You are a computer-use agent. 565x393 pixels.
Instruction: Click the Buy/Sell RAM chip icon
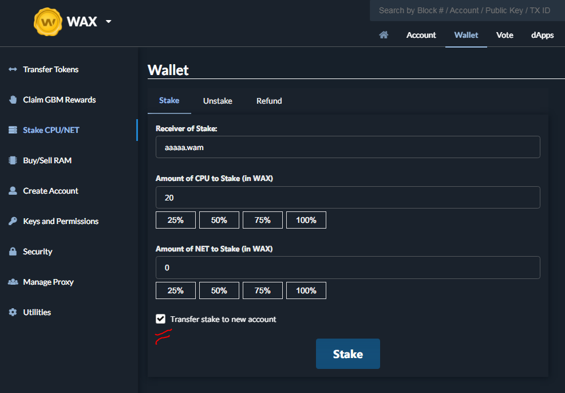coord(13,160)
